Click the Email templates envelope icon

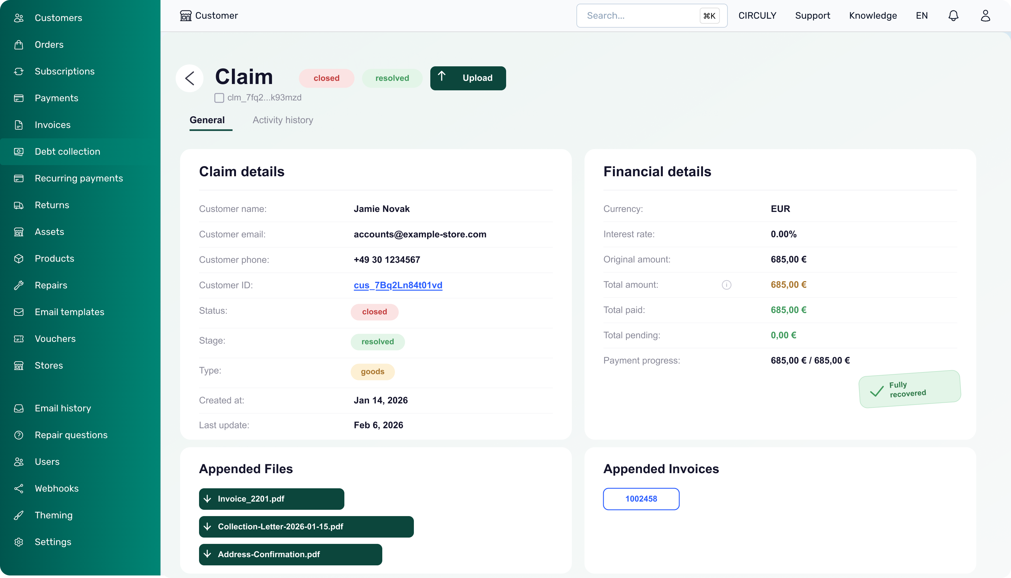19,312
